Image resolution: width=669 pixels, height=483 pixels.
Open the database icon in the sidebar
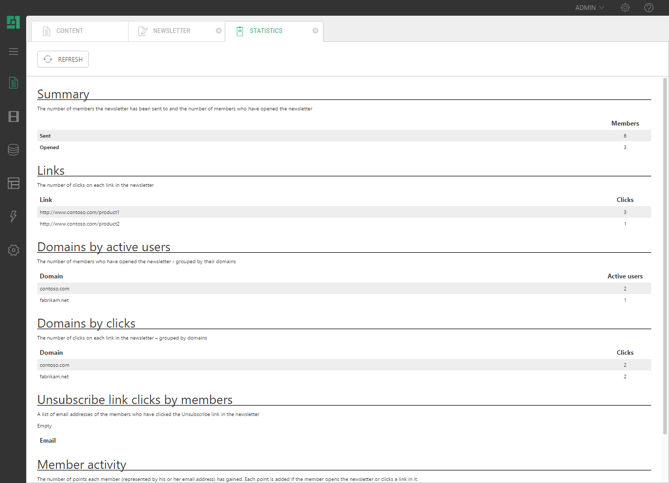click(14, 150)
